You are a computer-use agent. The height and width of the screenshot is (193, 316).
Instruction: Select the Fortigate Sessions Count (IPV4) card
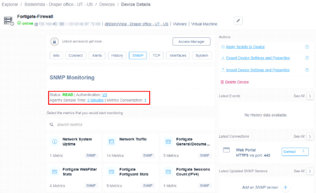pos(187,177)
